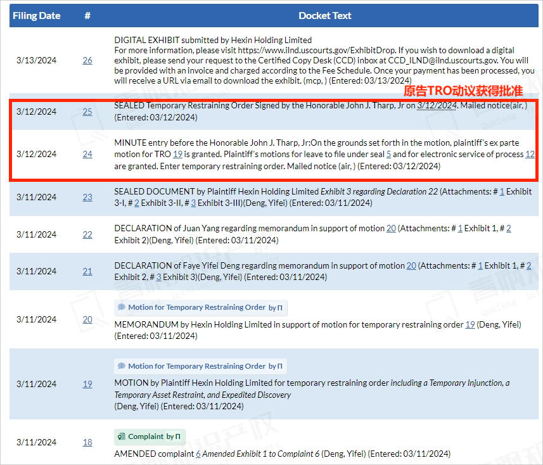Click 'Temporary Asset Restraint, and Expedited Discovery' text

point(203,395)
